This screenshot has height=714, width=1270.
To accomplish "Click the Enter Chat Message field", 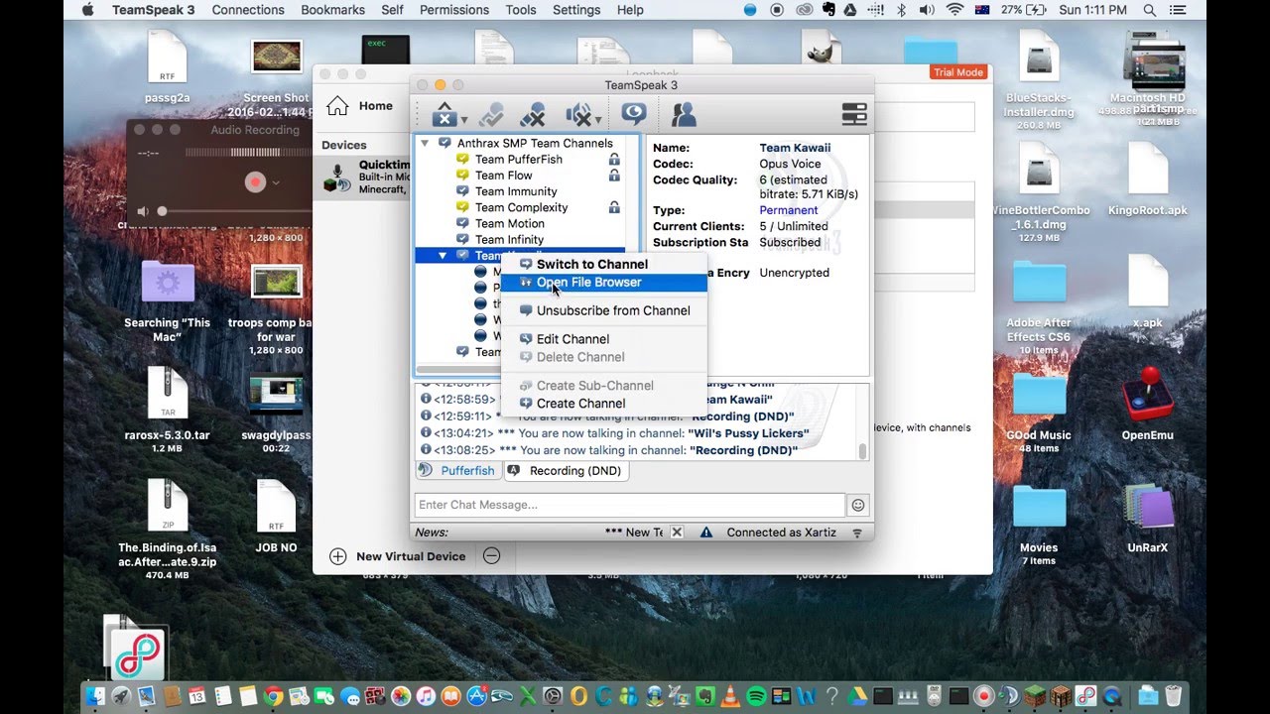I will pyautogui.click(x=629, y=505).
